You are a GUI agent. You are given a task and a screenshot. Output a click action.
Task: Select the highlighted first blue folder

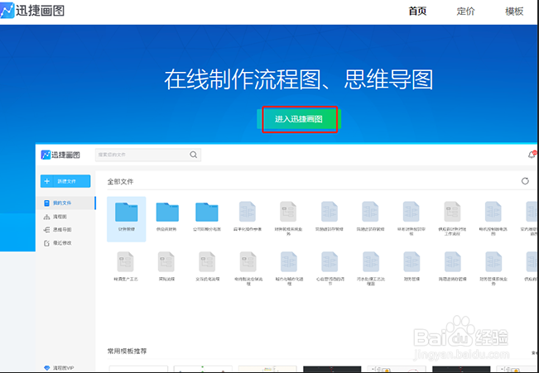[126, 219]
